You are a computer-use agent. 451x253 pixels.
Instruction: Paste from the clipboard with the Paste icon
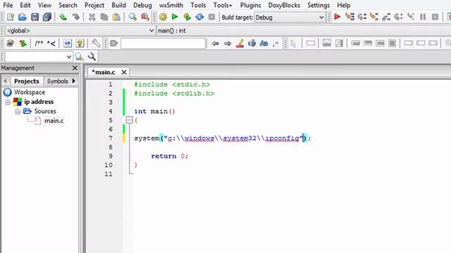coord(116,17)
